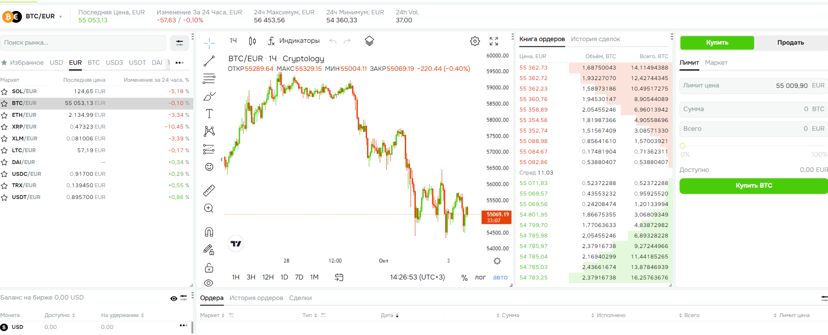Screen dimensions: 828x335
Task: Open the emoji icons tool
Action: click(x=209, y=167)
